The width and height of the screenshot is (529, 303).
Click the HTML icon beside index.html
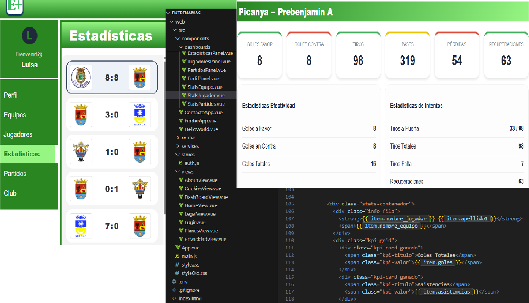click(x=174, y=298)
